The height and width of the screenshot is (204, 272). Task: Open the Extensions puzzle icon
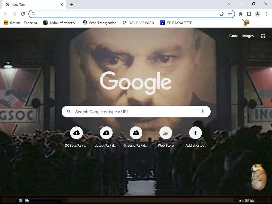coord(241,14)
